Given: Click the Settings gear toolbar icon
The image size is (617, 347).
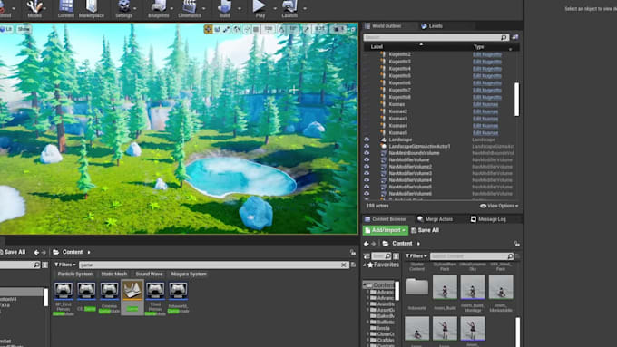Looking at the screenshot, I should pos(123,9).
